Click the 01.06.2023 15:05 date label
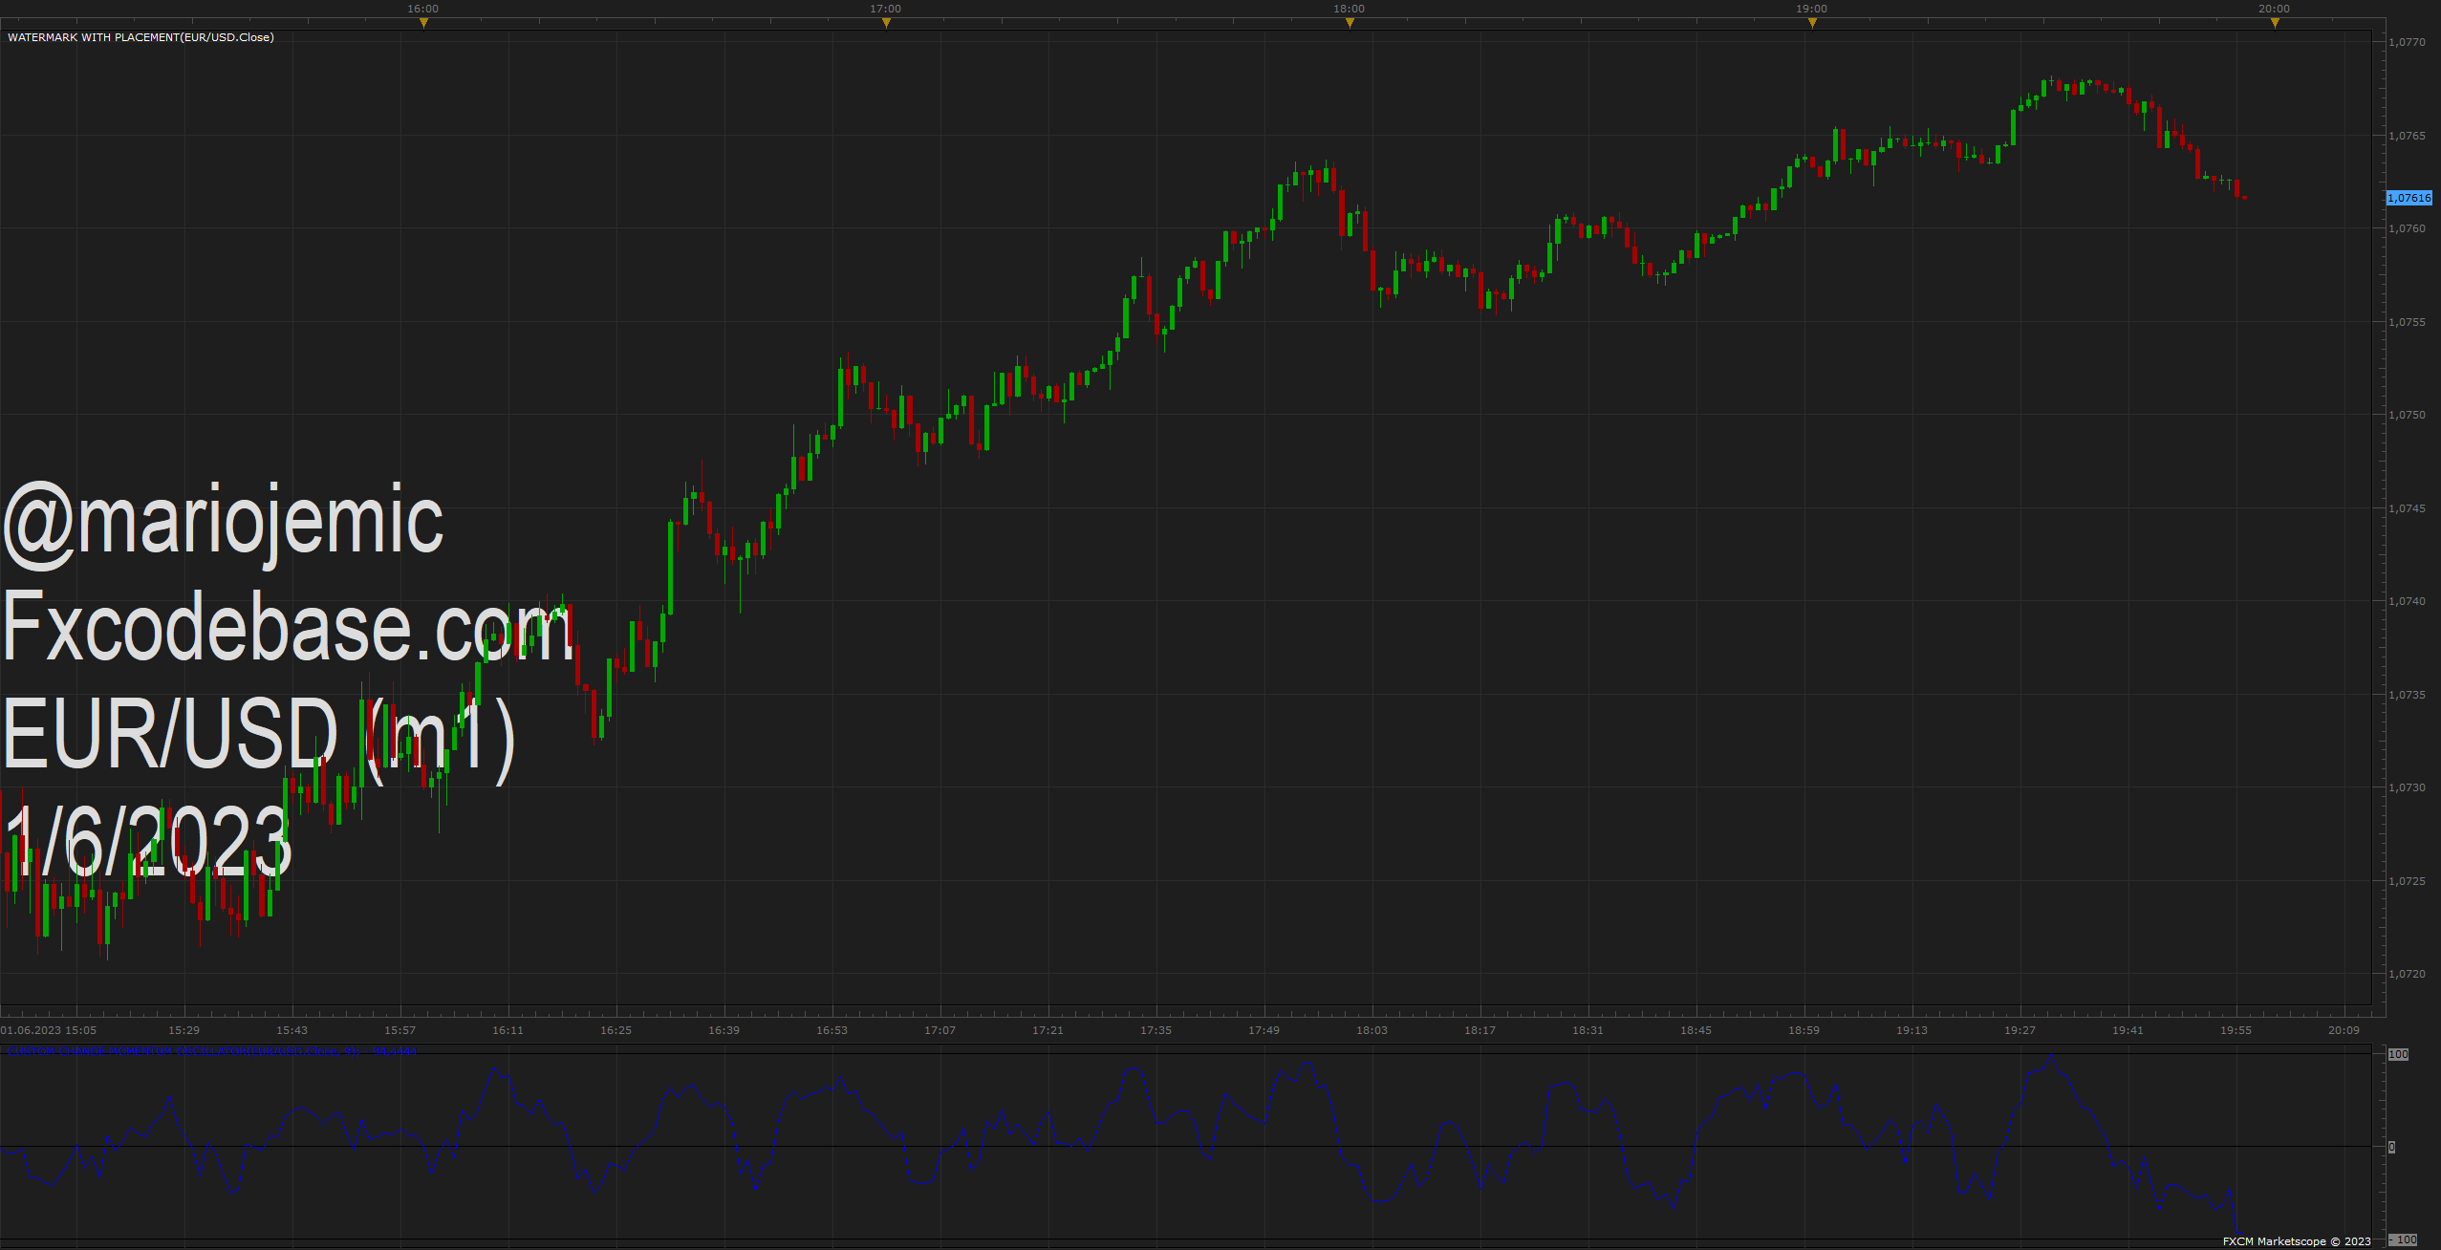Viewport: 2441px width, 1250px height. tap(49, 1030)
